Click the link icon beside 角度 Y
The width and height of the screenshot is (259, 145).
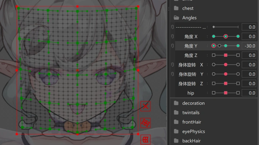pyautogui.click(x=172, y=46)
